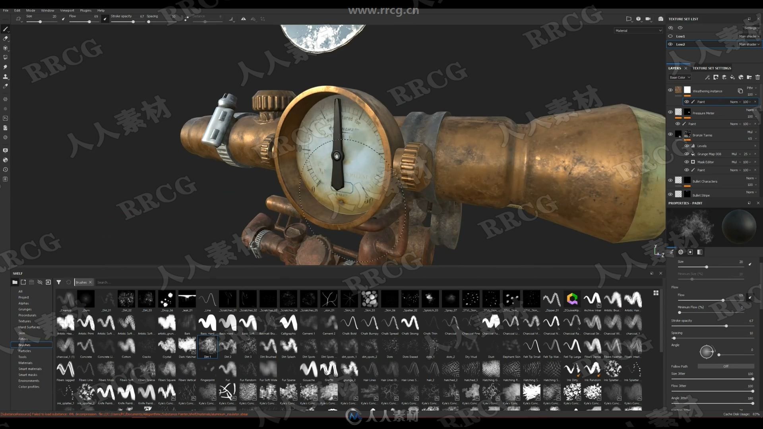The height and width of the screenshot is (429, 763).
Task: Open the Material viewport mode dropdown
Action: (638, 31)
